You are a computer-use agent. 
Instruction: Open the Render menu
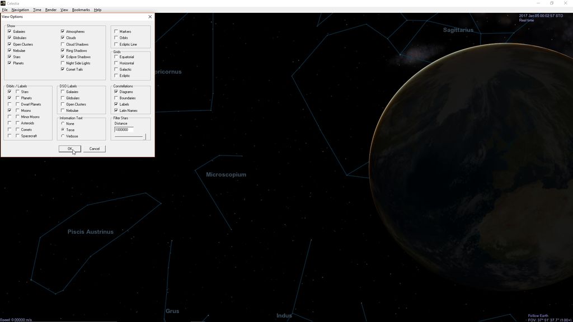pos(50,10)
